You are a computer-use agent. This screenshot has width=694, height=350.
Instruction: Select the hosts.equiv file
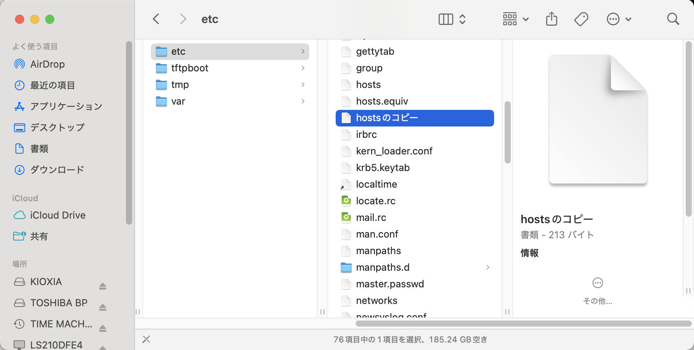tap(382, 101)
